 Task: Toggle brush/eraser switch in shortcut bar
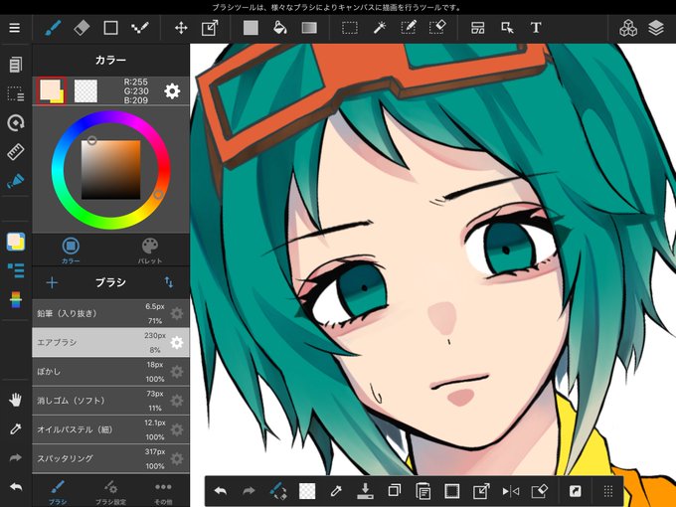[278, 491]
